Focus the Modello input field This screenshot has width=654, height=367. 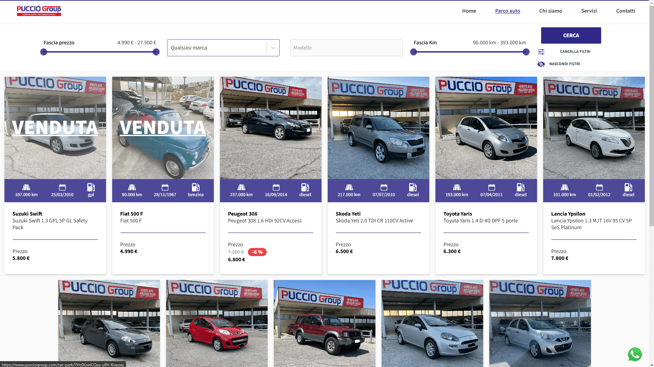(346, 48)
